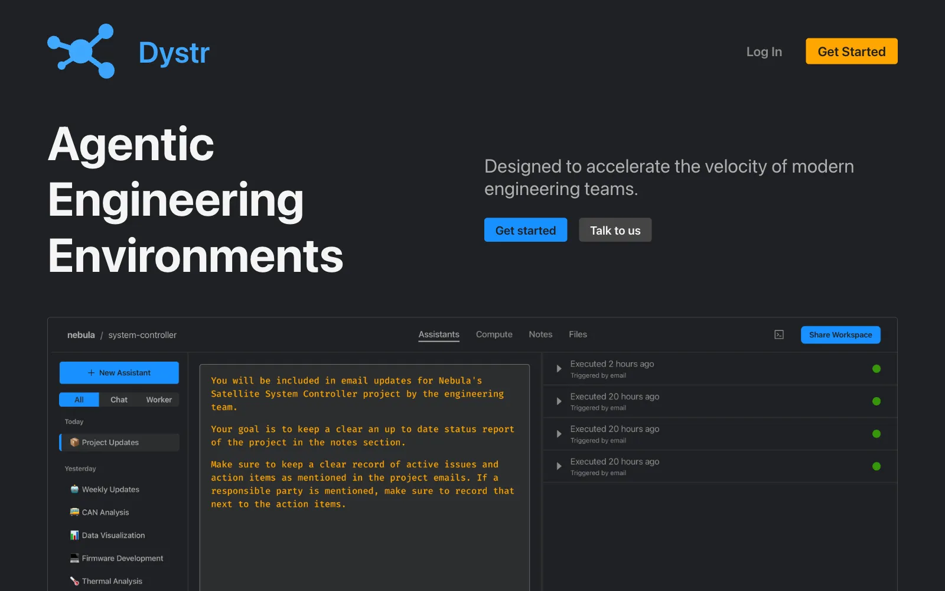This screenshot has width=945, height=591.
Task: Expand the Executed 2 hours ago entry
Action: tap(559, 369)
